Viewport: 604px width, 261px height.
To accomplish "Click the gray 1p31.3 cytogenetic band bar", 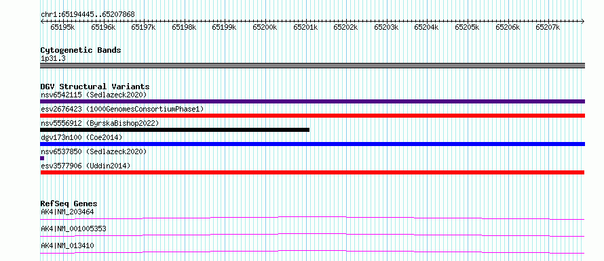I will pyautogui.click(x=312, y=66).
